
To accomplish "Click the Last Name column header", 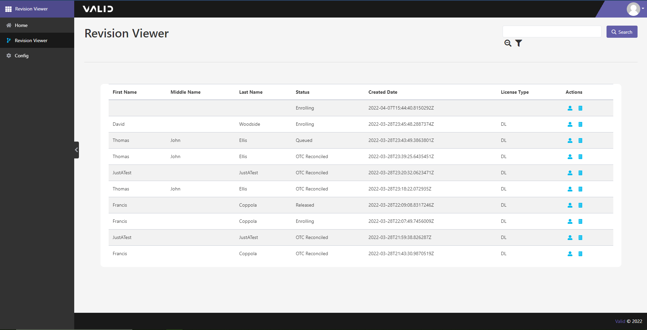I will pos(251,92).
